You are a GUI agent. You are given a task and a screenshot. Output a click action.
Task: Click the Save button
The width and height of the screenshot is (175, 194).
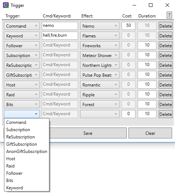[x=88, y=133]
